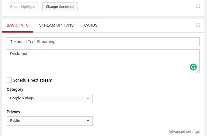Open Advanced settings link
This screenshot has width=207, height=136.
tap(184, 132)
